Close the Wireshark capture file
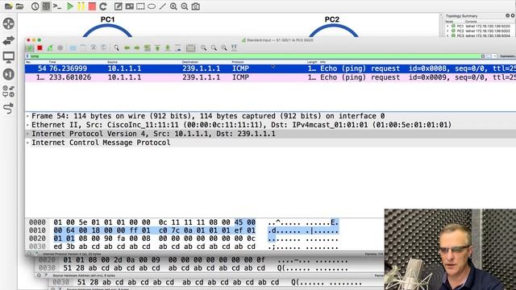The image size is (516, 290). point(94,48)
